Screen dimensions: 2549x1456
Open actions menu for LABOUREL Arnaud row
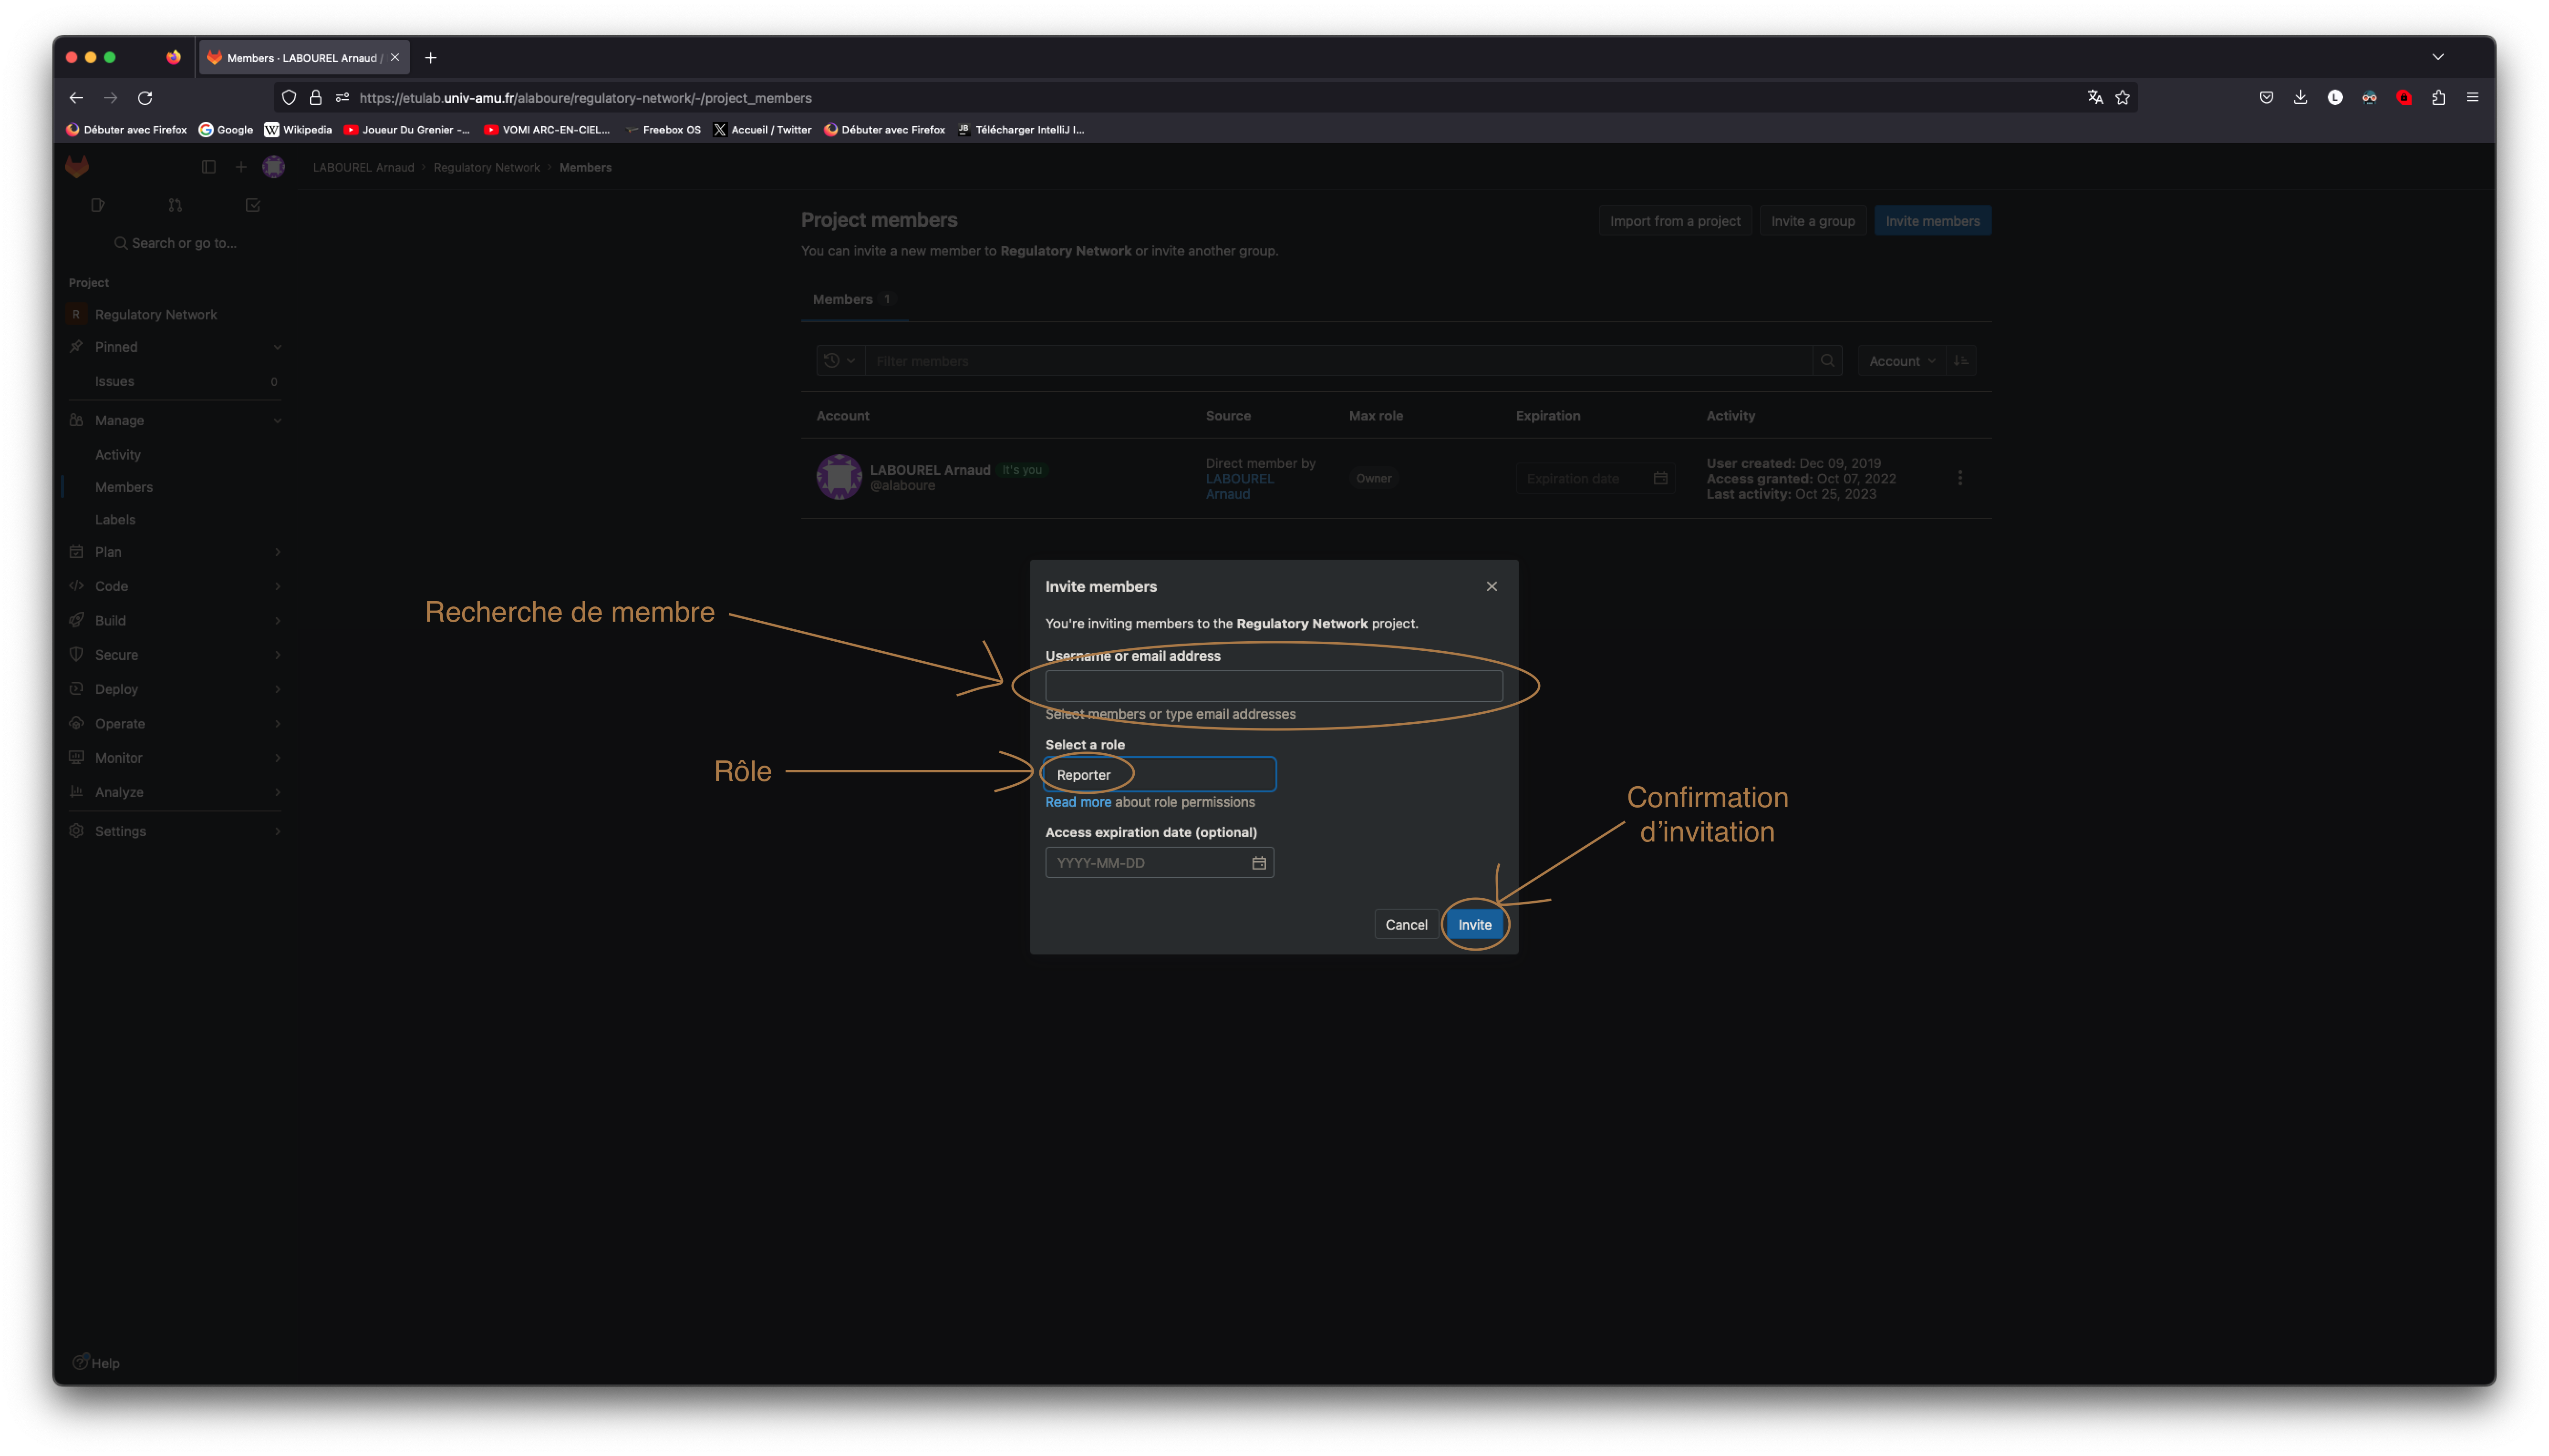click(1960, 478)
